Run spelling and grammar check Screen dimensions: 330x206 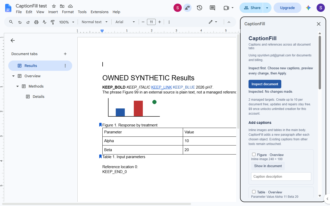45,22
